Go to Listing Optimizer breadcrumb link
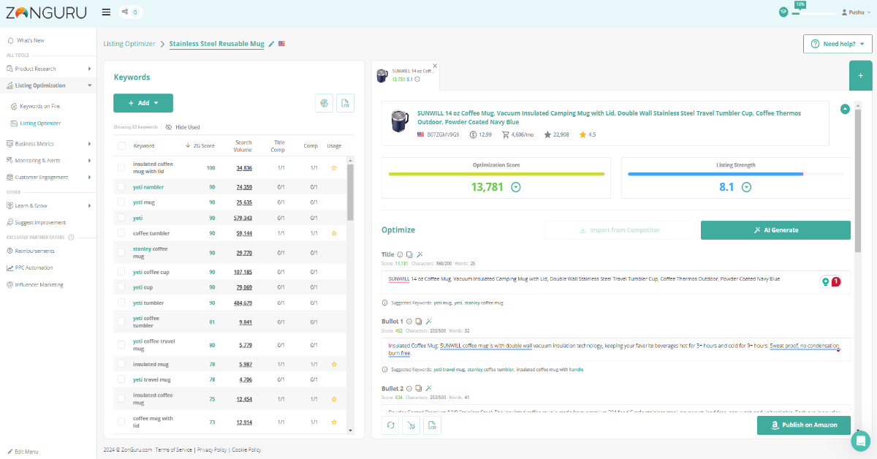Image resolution: width=877 pixels, height=459 pixels. tap(129, 44)
